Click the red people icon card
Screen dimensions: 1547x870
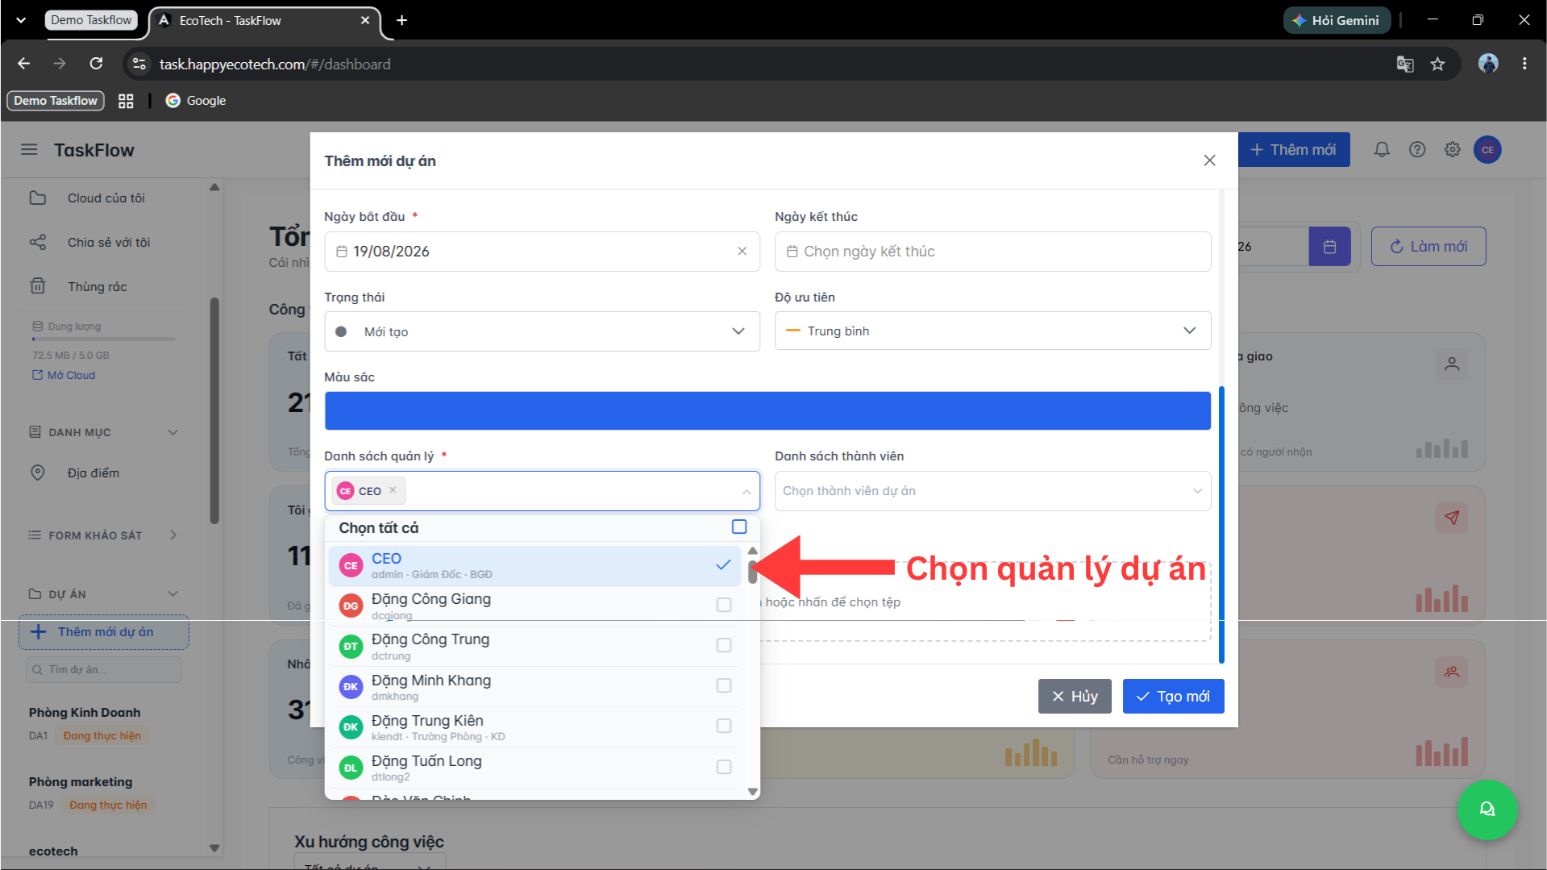(1451, 672)
